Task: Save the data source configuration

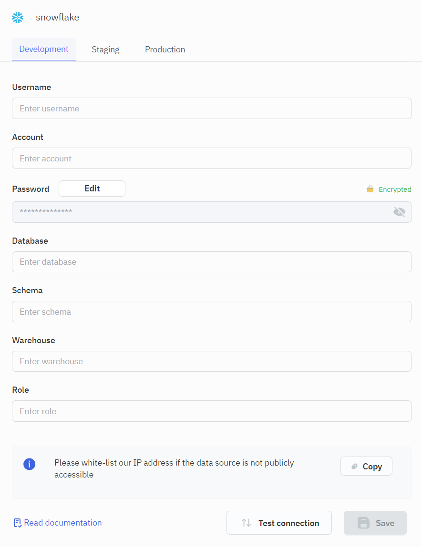Action: coord(375,523)
